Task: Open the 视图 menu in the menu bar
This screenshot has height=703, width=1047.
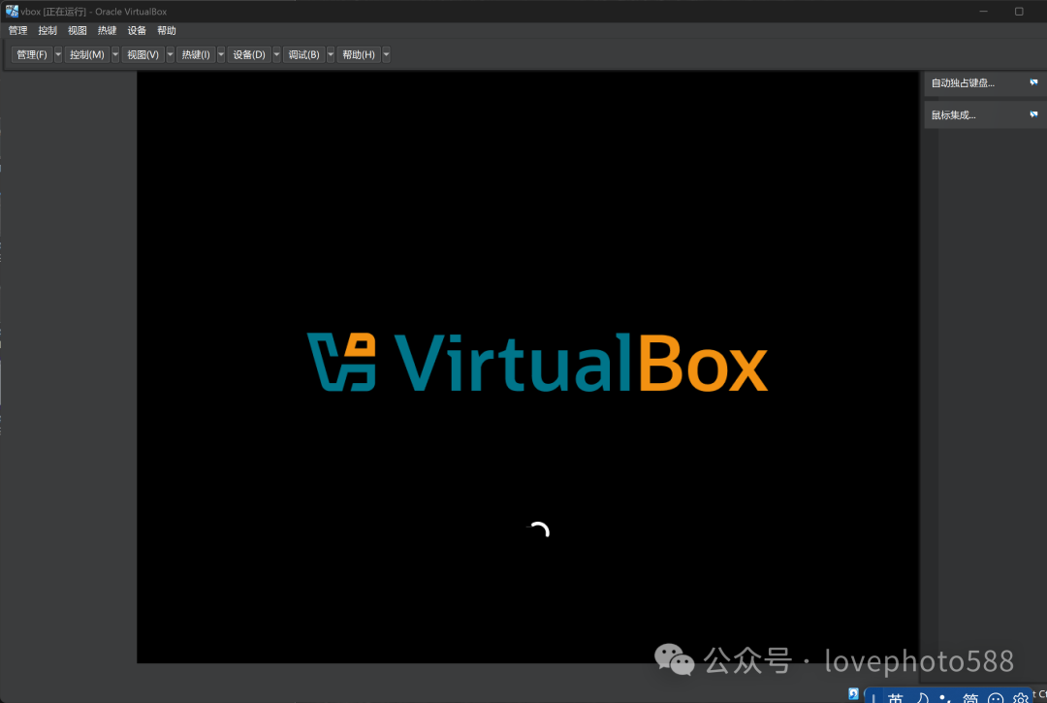Action: [x=78, y=31]
